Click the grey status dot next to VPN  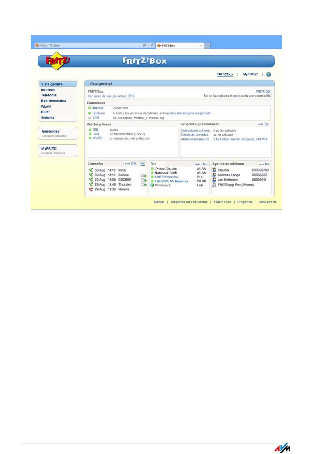pos(89,118)
